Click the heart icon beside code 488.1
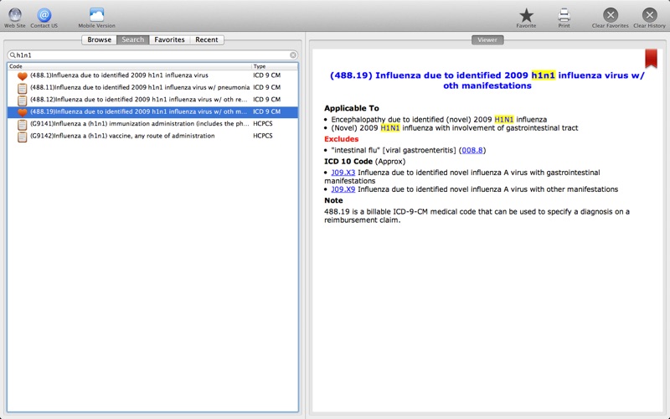This screenshot has width=670, height=419. [x=23, y=76]
